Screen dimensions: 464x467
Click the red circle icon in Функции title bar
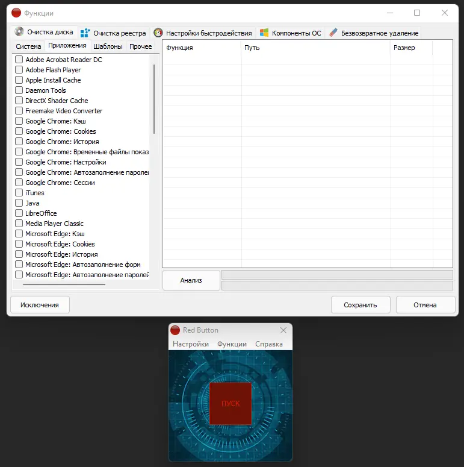click(16, 13)
